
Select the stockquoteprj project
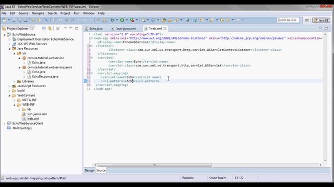coord(22,128)
